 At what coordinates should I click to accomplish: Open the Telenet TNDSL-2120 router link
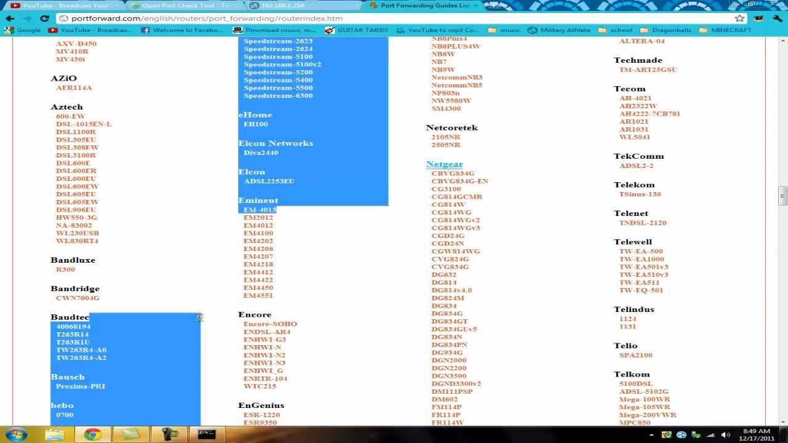point(643,223)
